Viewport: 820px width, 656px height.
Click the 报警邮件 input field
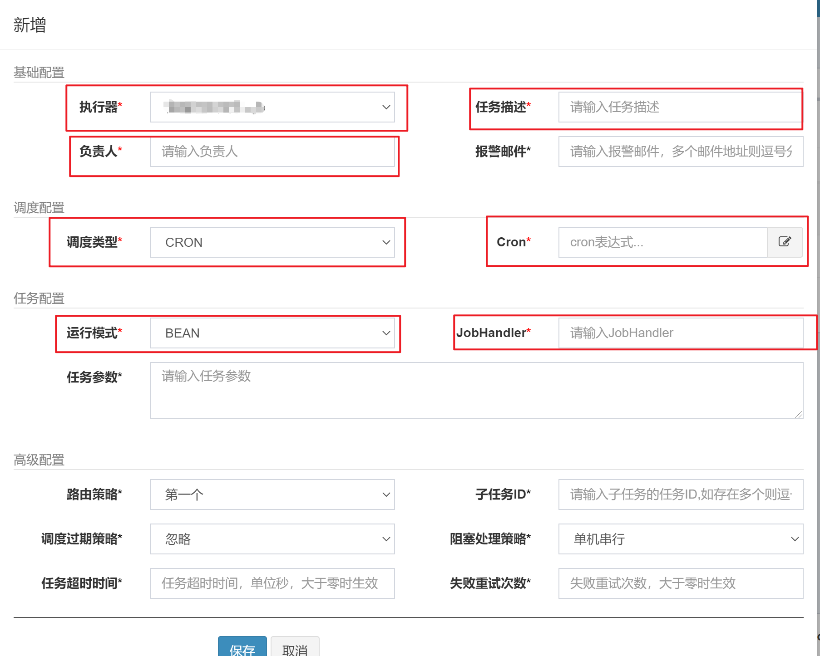(681, 152)
